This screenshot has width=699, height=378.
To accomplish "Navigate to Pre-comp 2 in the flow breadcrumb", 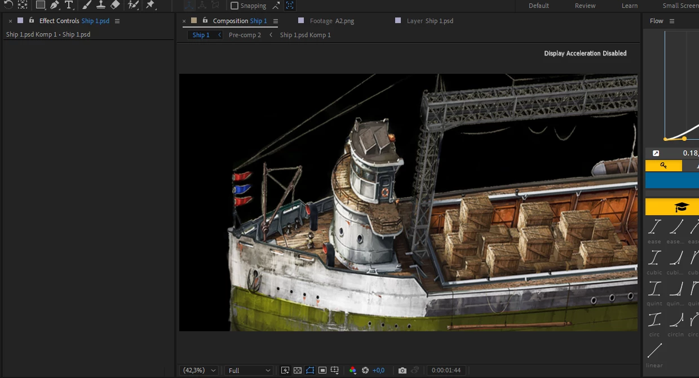I will (x=245, y=35).
